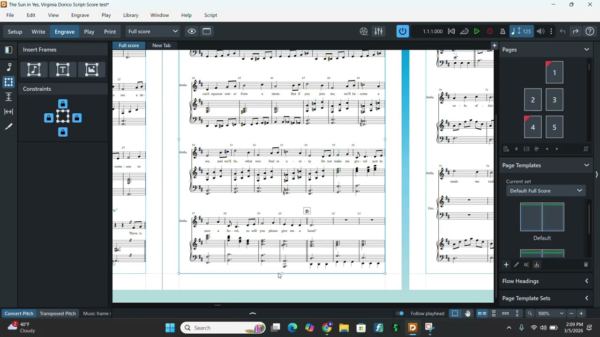Edit the selected page template with pencil icon

[517, 265]
